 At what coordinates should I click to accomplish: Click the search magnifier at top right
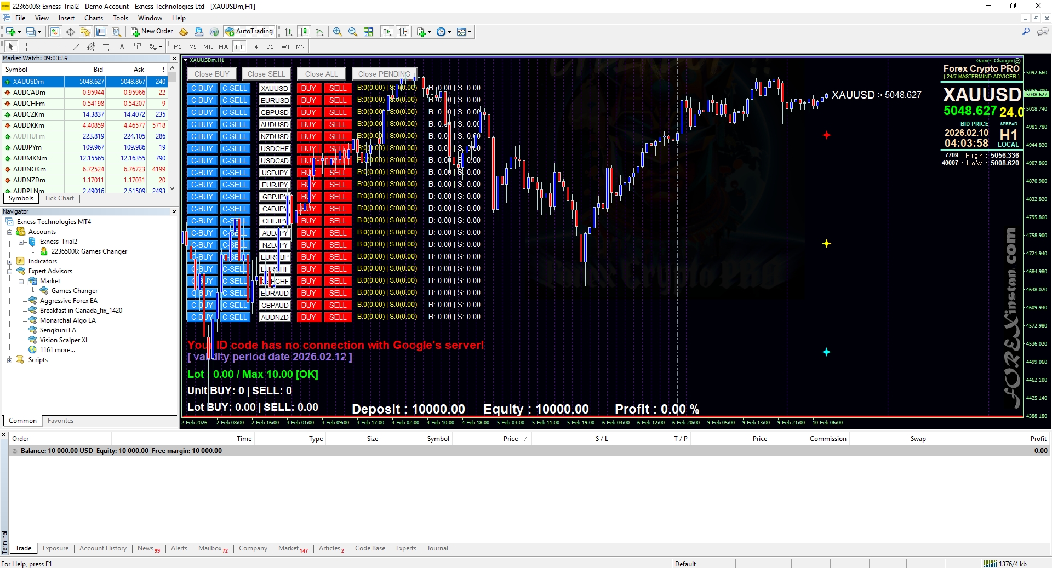(1026, 32)
